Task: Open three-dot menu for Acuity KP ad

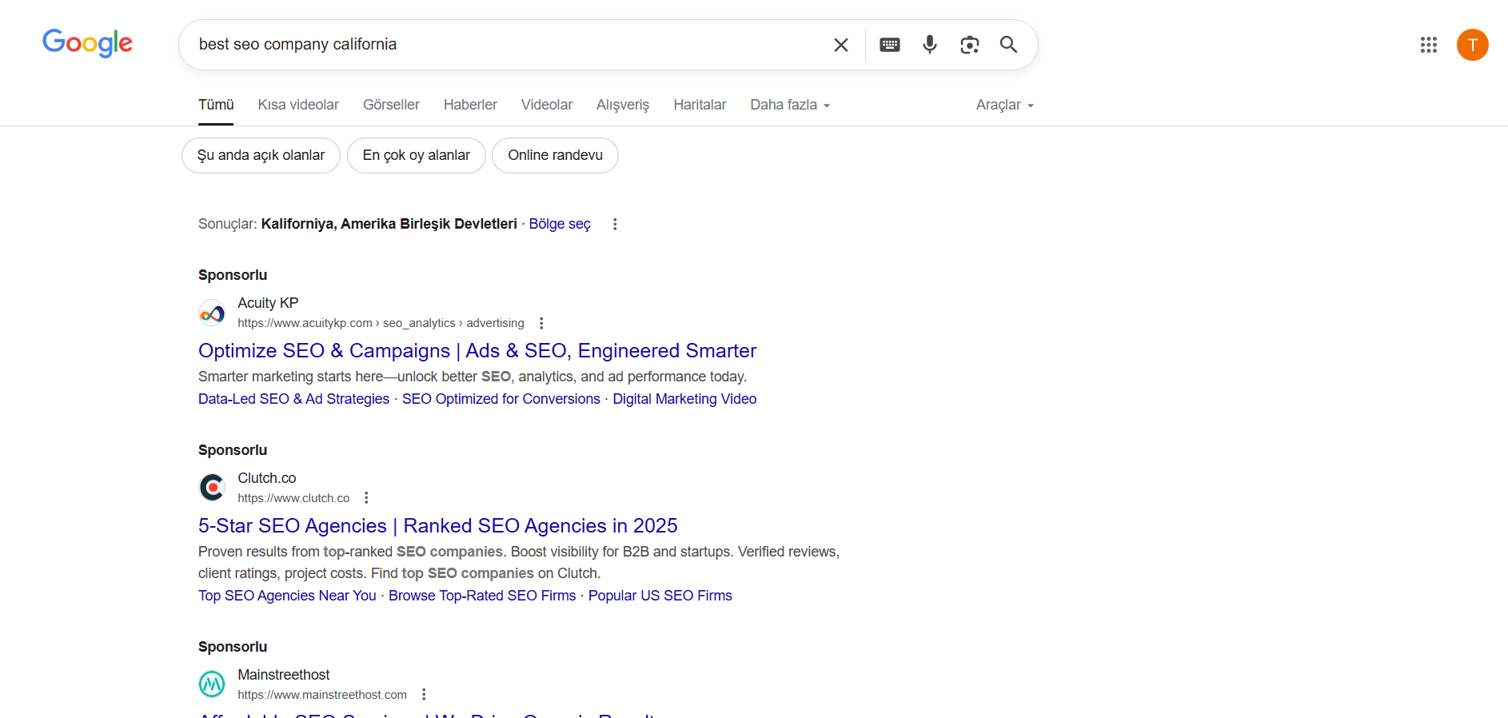Action: (541, 323)
